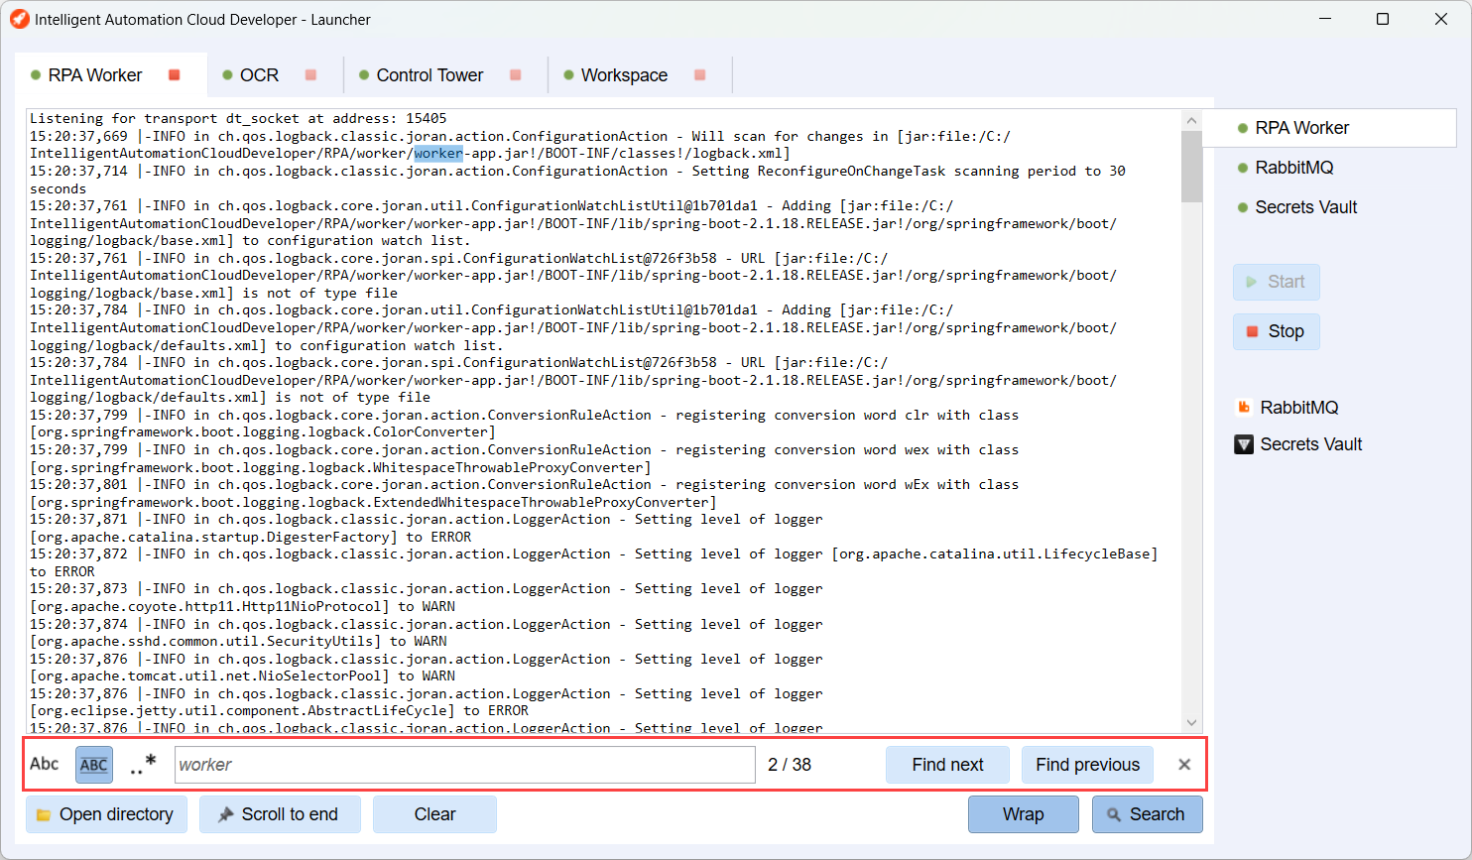Click the vertical scrollbar thumb in log
1472x860 pixels.
point(1191,166)
